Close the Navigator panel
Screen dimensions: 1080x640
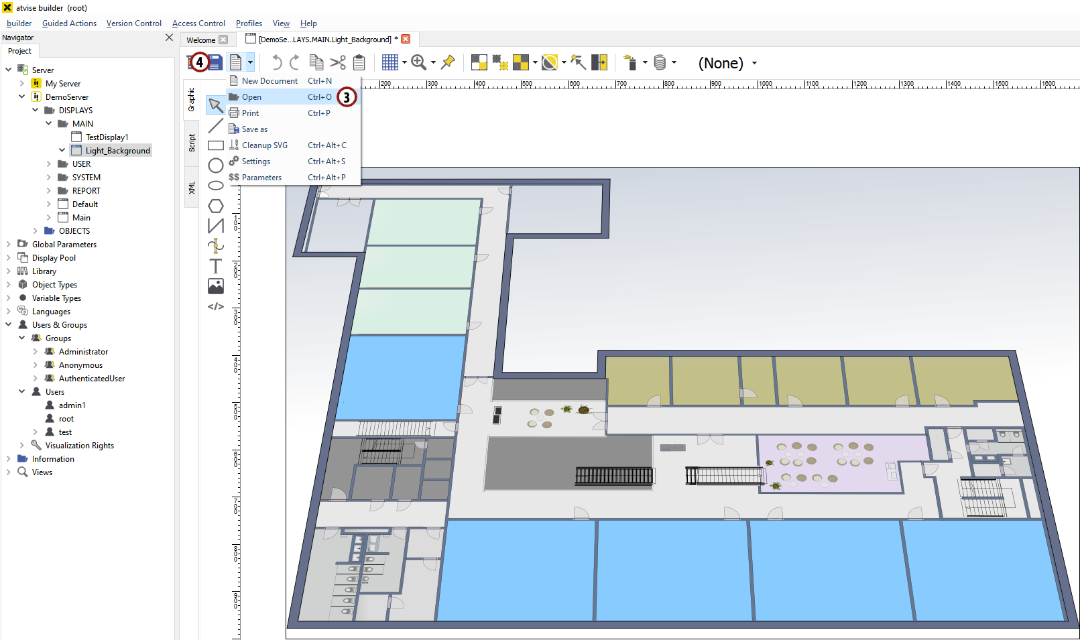tap(169, 38)
